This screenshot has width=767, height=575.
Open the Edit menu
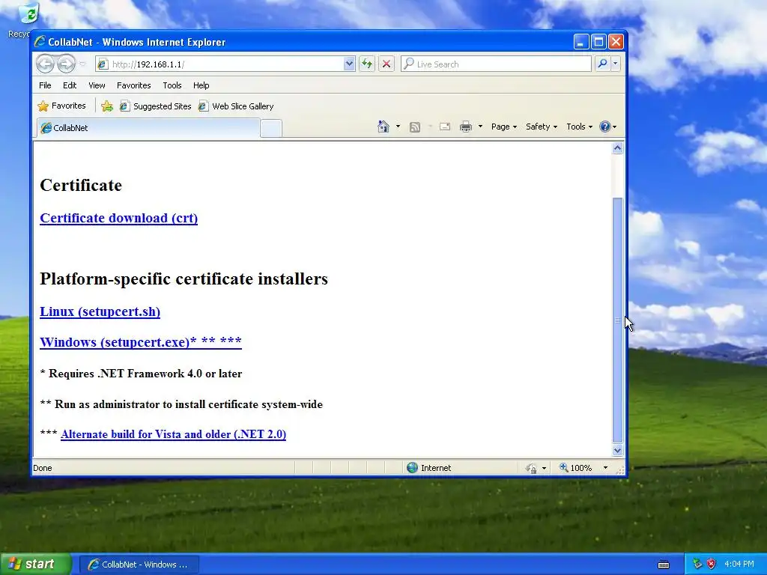[70, 85]
